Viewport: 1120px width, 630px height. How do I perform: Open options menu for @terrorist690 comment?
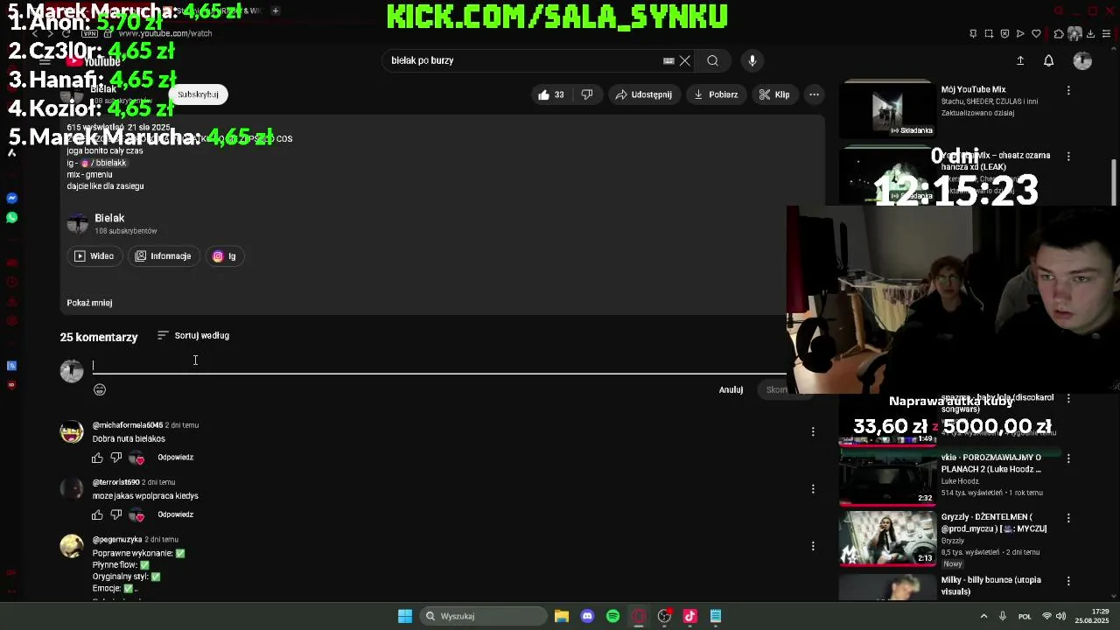pyautogui.click(x=813, y=488)
